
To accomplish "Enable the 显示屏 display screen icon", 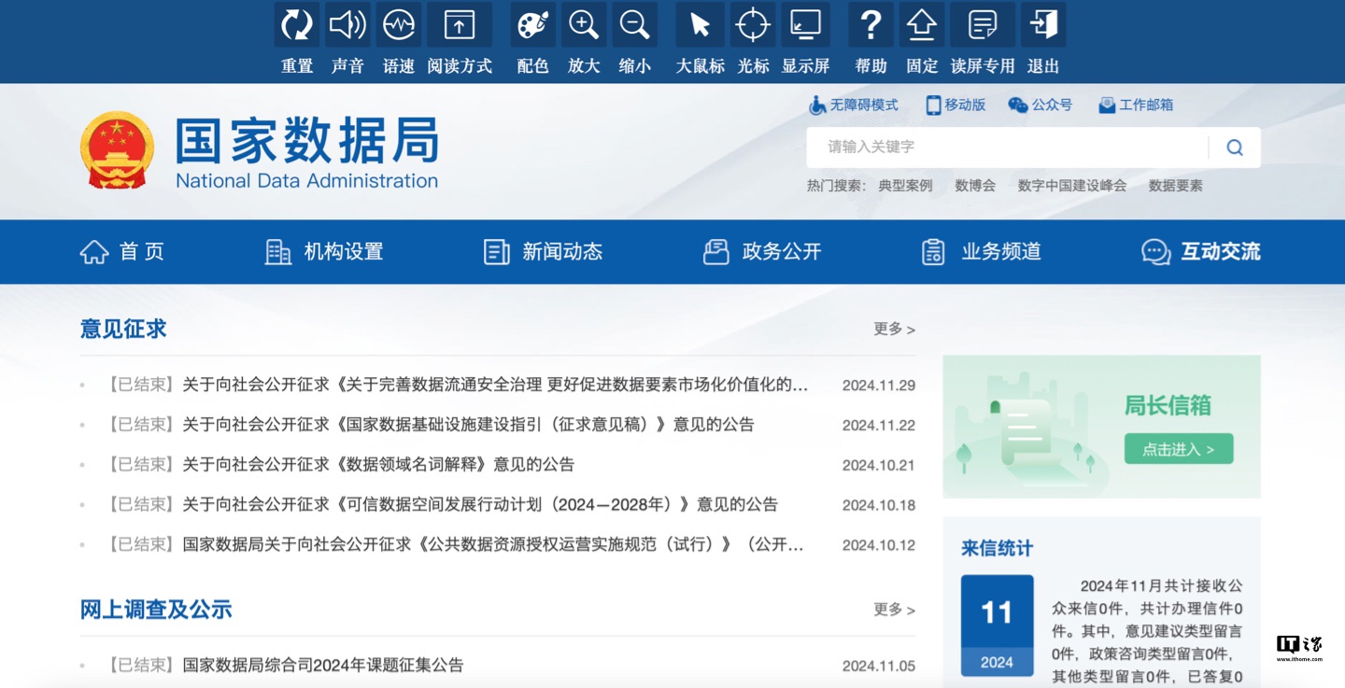I will point(805,25).
